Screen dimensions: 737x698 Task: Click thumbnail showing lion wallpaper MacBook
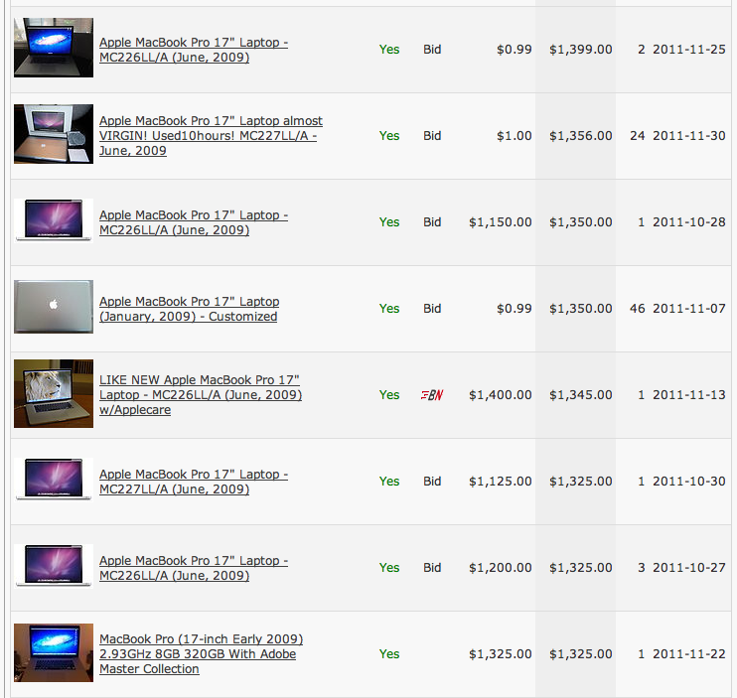(54, 393)
